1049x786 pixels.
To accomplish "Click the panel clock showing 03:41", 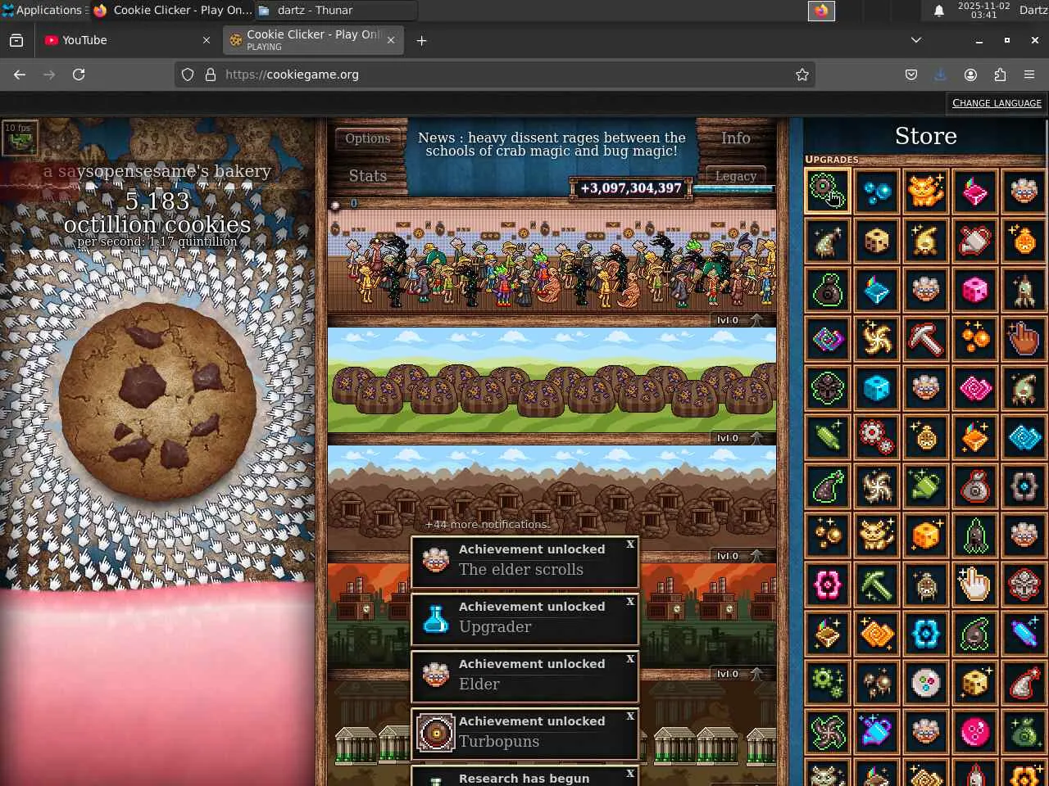I will pos(983,10).
